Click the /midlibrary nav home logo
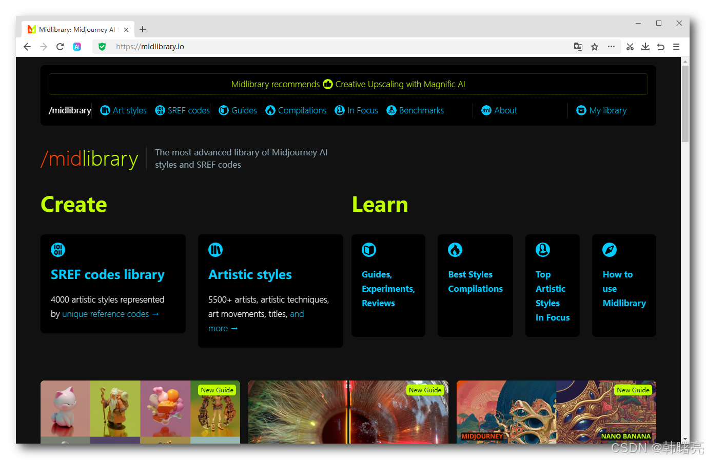The image size is (706, 460). click(70, 110)
